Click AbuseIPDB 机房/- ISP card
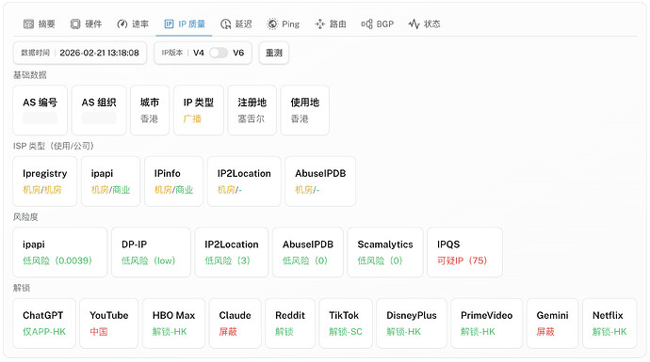This screenshot has width=650, height=362. click(x=320, y=181)
